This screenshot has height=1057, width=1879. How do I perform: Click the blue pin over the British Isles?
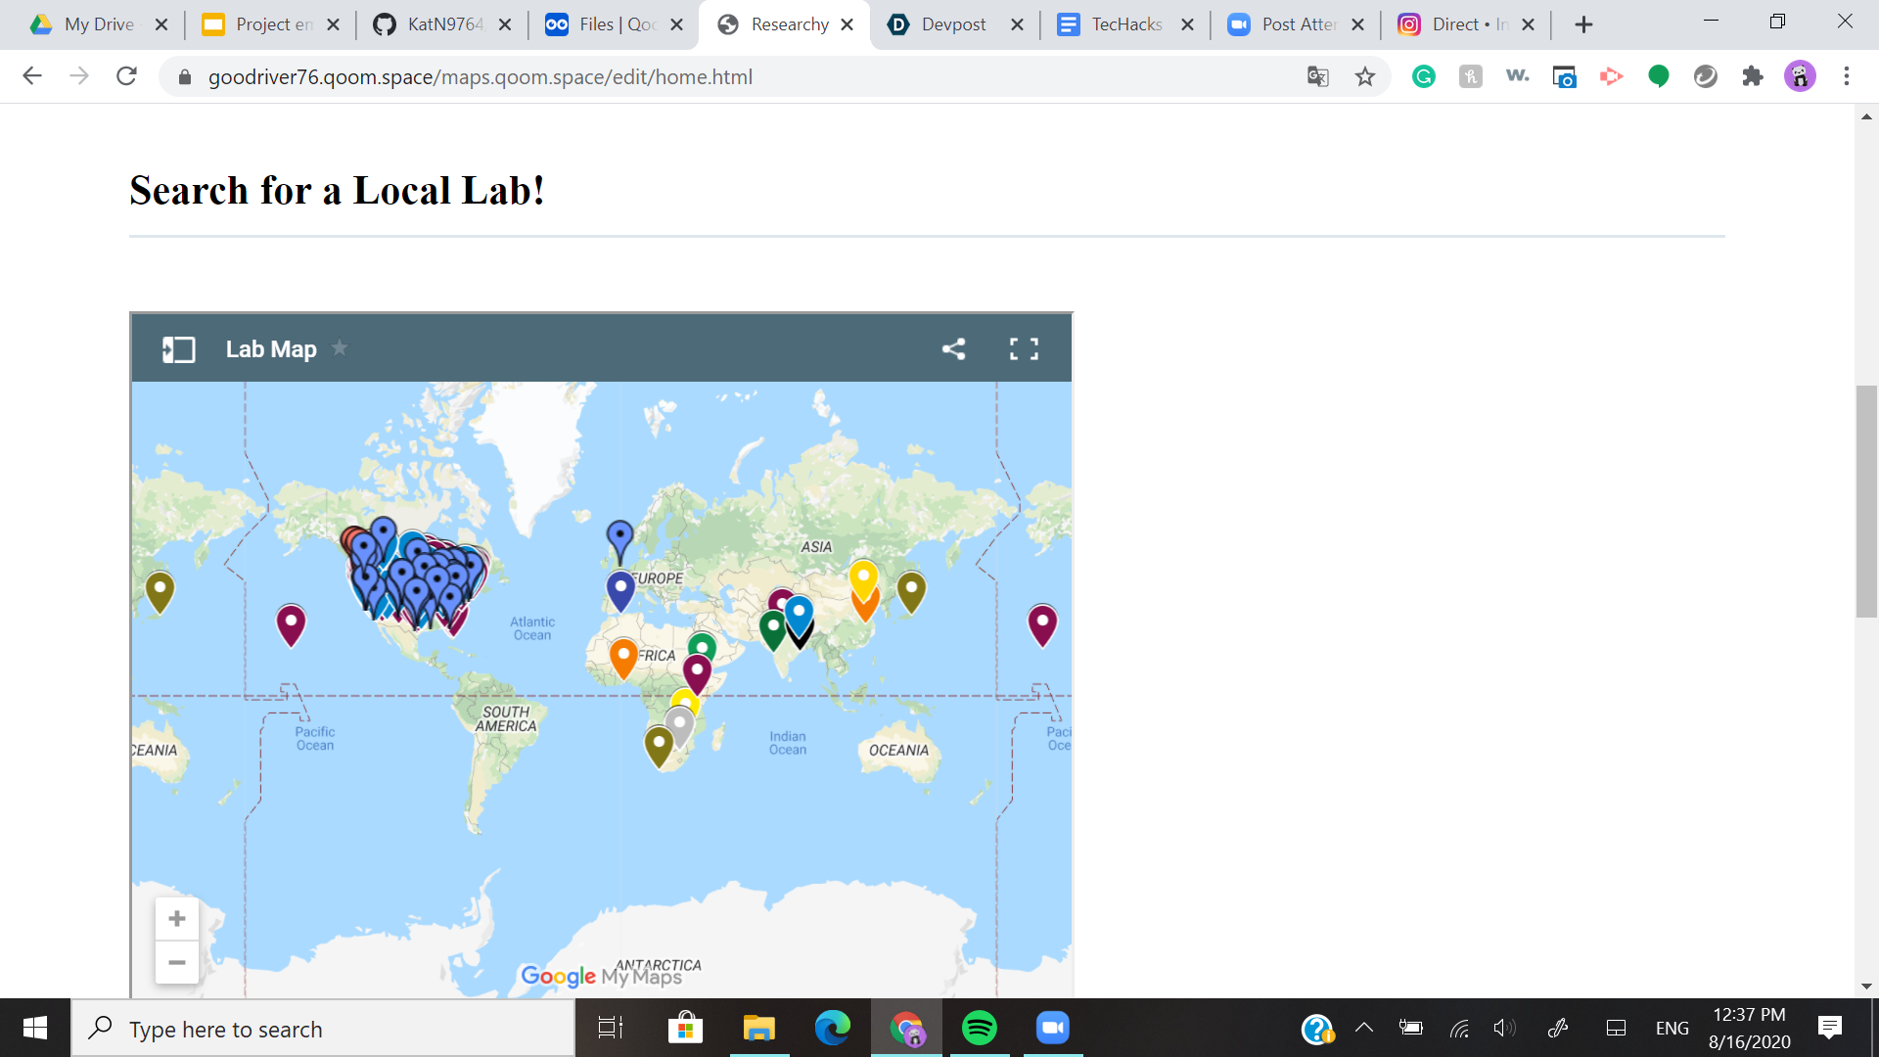click(x=619, y=536)
